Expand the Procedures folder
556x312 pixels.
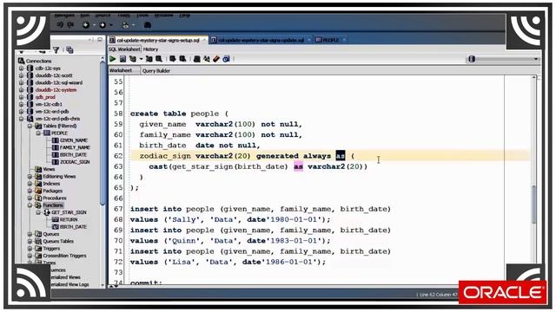pyautogui.click(x=30, y=198)
